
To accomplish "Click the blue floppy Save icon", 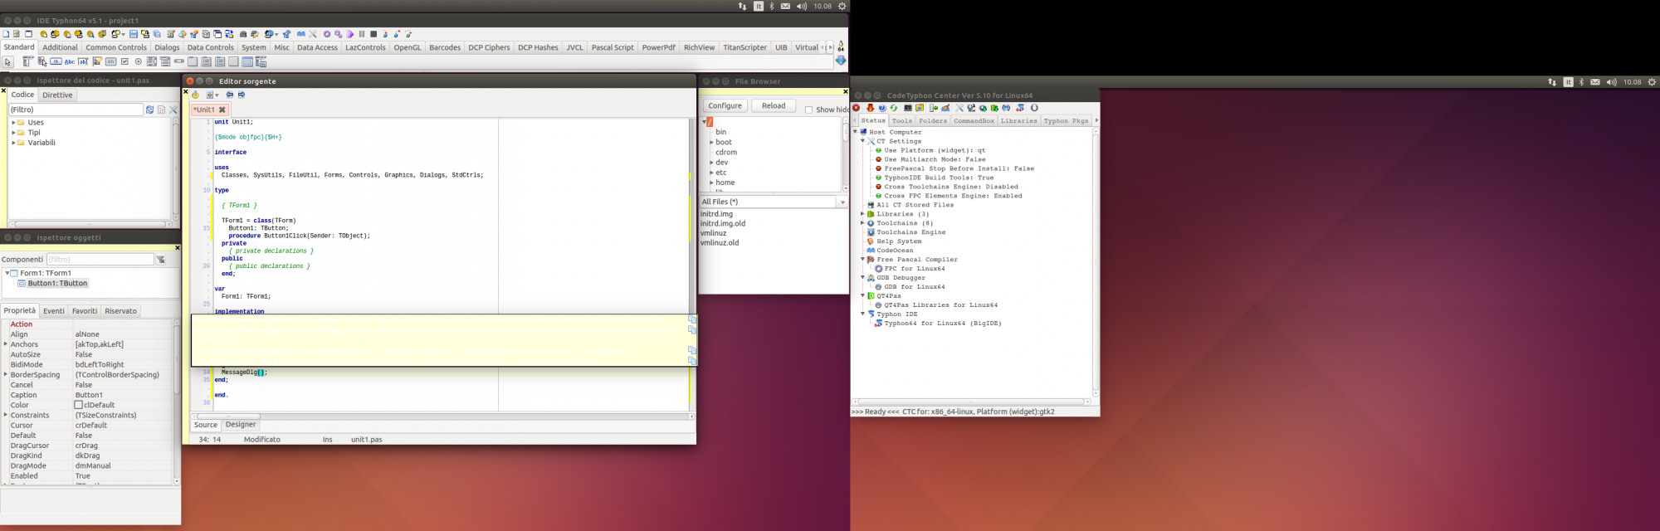I will point(133,34).
